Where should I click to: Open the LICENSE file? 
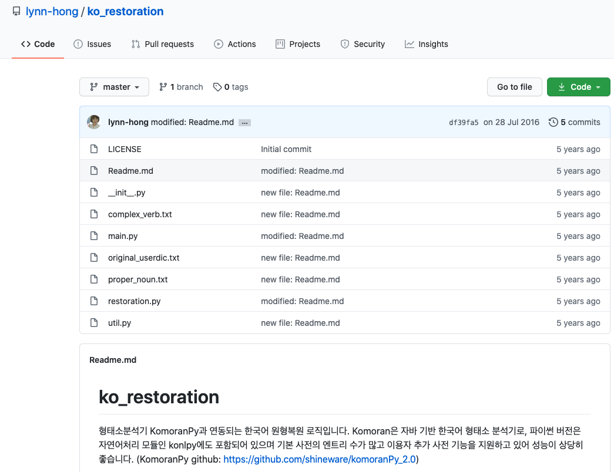coord(125,149)
